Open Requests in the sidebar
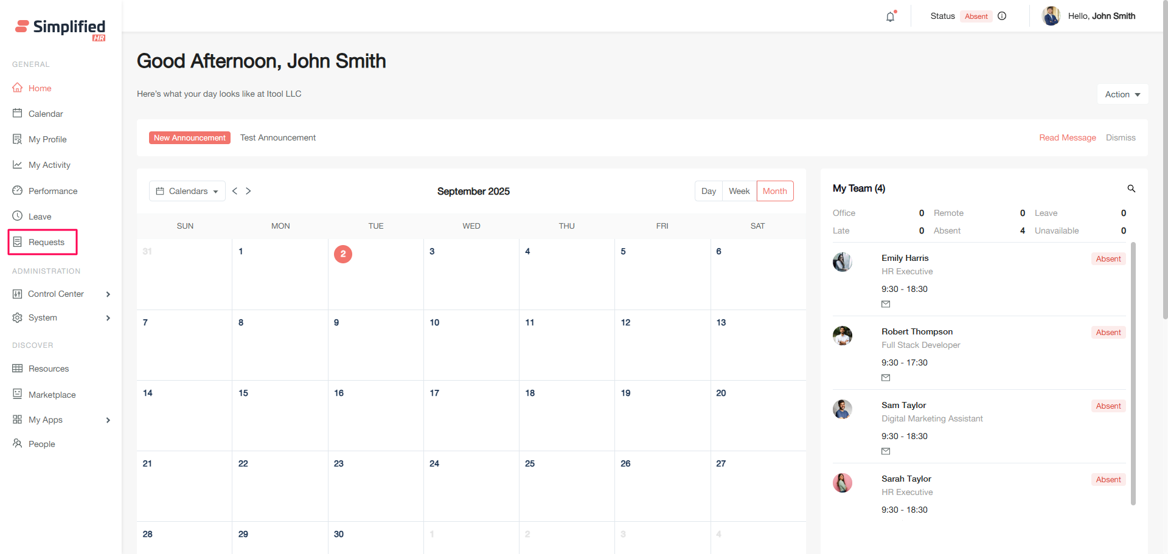1168x554 pixels. (x=46, y=242)
